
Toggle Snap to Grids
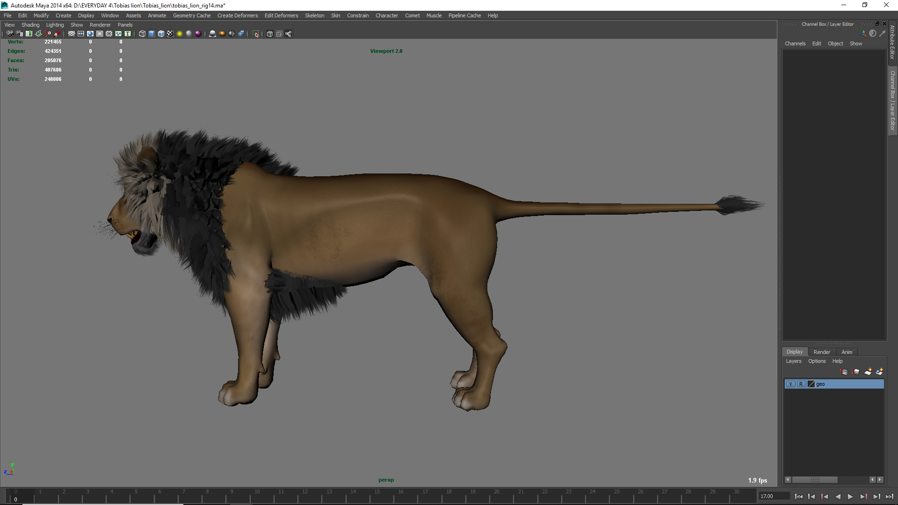point(71,34)
